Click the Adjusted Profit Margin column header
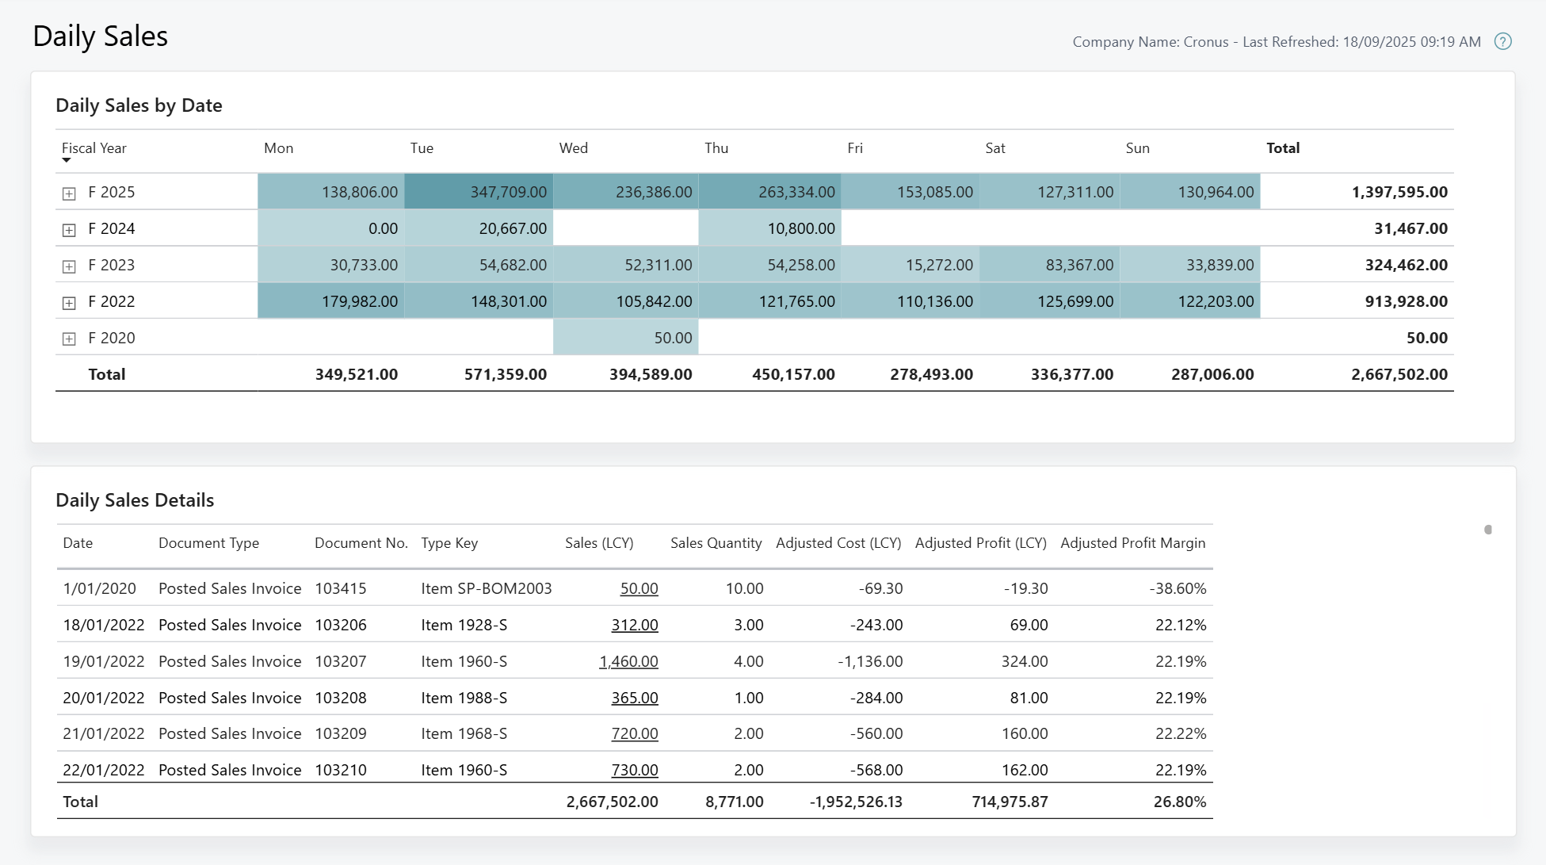Viewport: 1546px width, 865px height. tap(1132, 543)
